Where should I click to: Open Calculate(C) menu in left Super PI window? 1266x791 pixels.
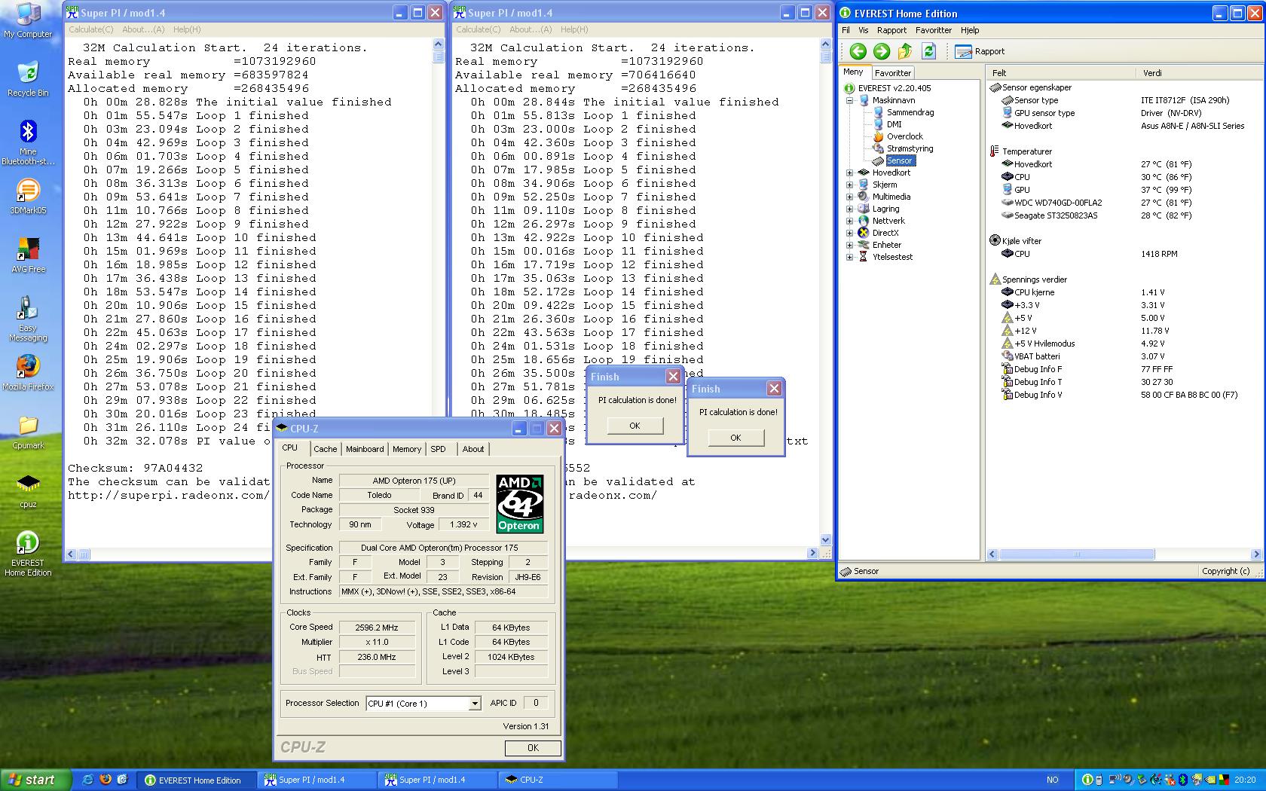tap(91, 29)
